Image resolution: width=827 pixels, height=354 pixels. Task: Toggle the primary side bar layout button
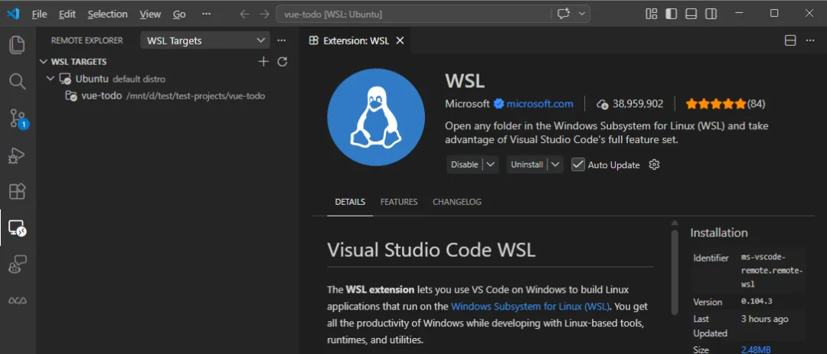click(x=672, y=14)
